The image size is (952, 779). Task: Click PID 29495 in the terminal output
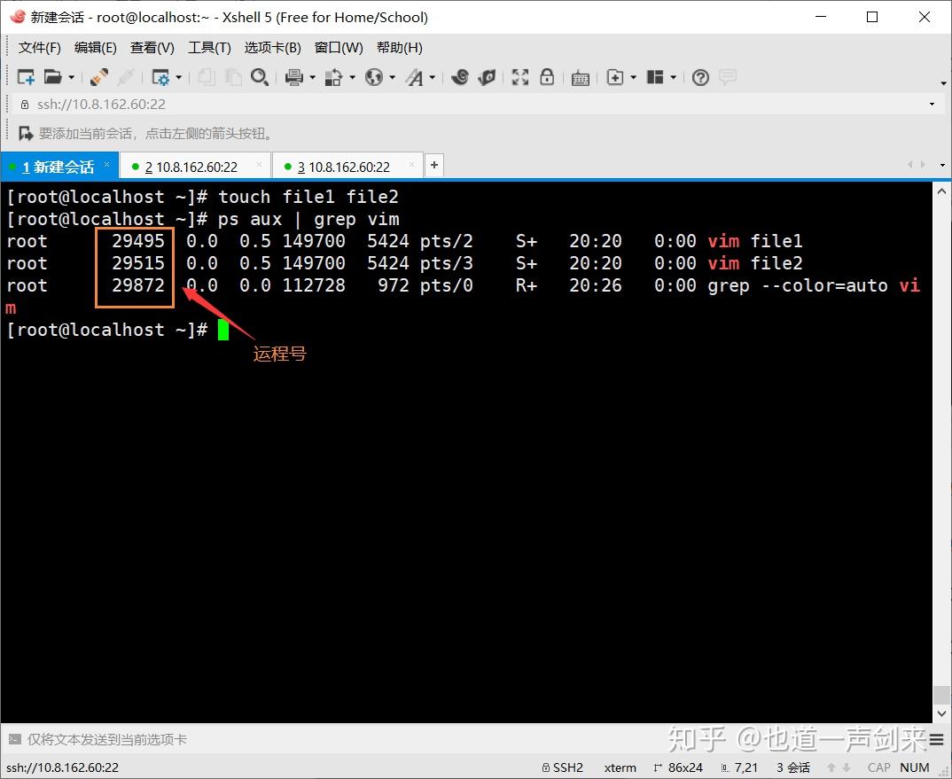pos(138,241)
